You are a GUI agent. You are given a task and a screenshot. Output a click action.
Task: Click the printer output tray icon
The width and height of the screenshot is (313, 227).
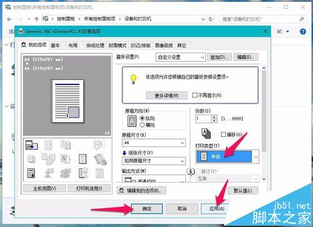[31, 145]
